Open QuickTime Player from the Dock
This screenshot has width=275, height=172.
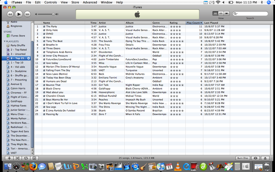186,166
